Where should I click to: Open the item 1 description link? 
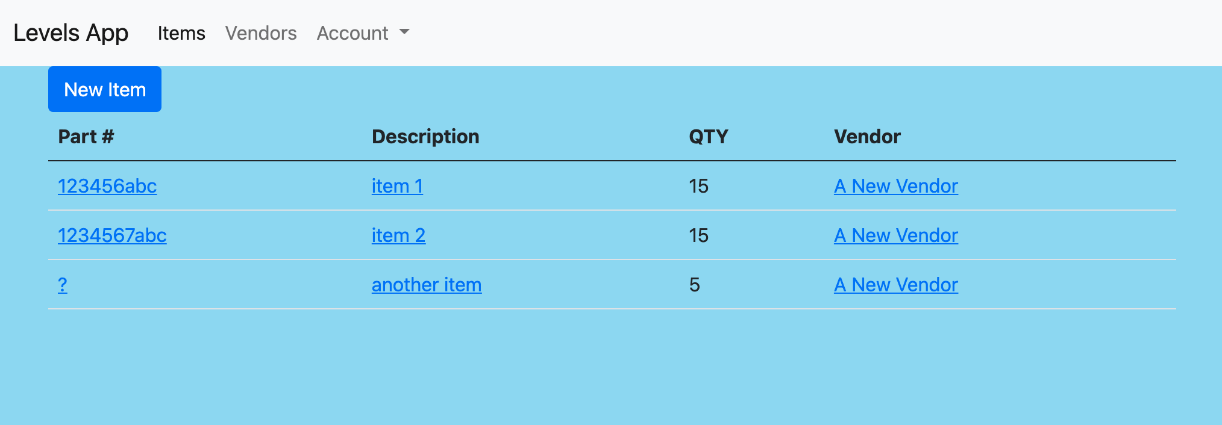click(x=397, y=187)
